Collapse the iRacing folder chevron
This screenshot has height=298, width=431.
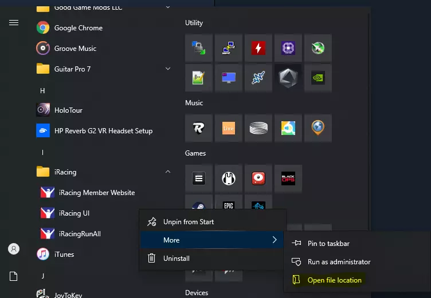click(x=168, y=172)
